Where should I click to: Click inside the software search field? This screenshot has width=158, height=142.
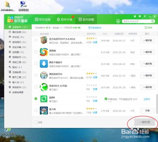point(137,21)
